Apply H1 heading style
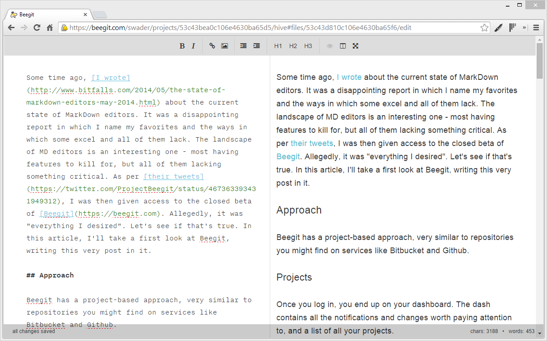Screen dimensions: 547x341 click(278, 46)
